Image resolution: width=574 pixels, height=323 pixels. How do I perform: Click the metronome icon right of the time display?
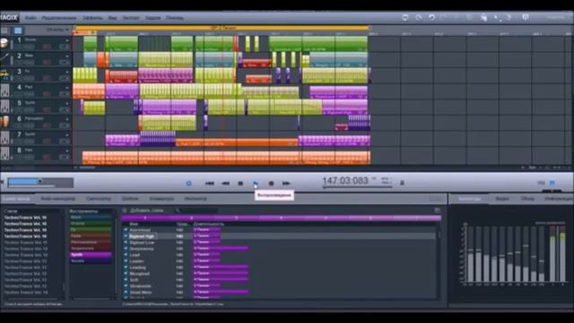(402, 182)
